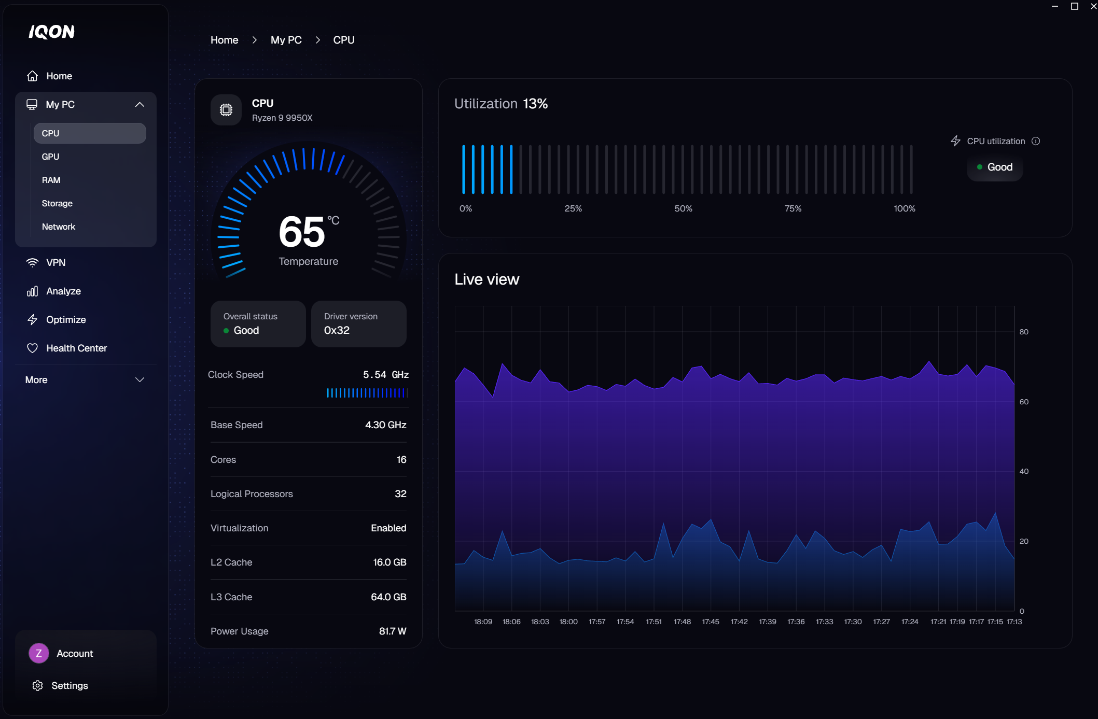Click the CPU utilization bar meter
Image resolution: width=1098 pixels, height=719 pixels.
tap(687, 170)
